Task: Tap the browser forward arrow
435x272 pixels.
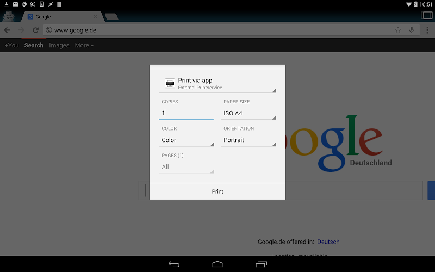Action: (21, 30)
